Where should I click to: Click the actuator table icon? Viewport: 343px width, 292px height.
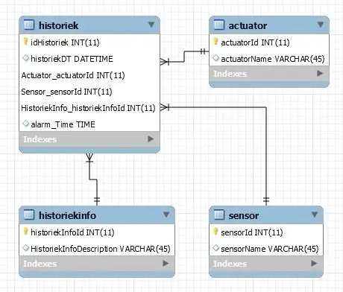pyautogui.click(x=219, y=25)
